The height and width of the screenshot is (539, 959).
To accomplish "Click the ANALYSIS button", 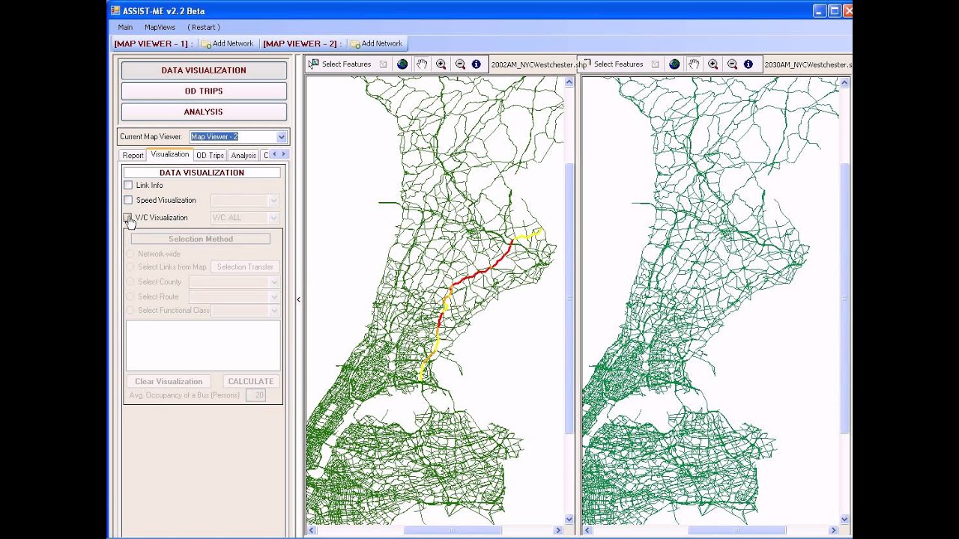I will 204,112.
